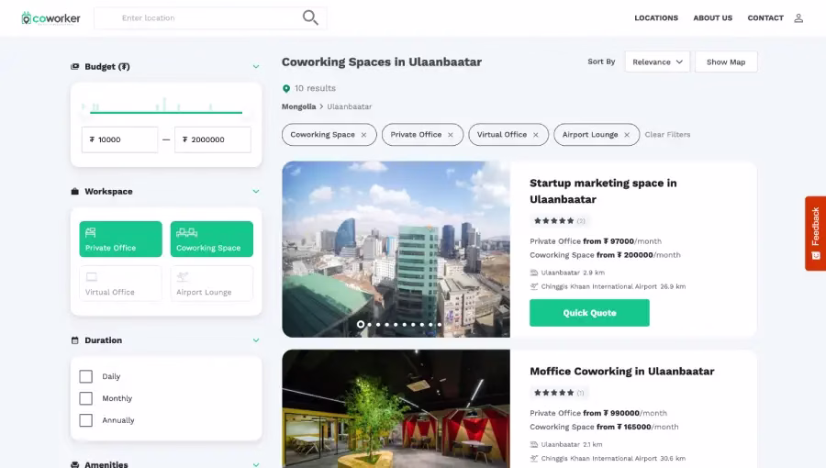Open the Locations menu item
The height and width of the screenshot is (468, 826).
tap(656, 18)
